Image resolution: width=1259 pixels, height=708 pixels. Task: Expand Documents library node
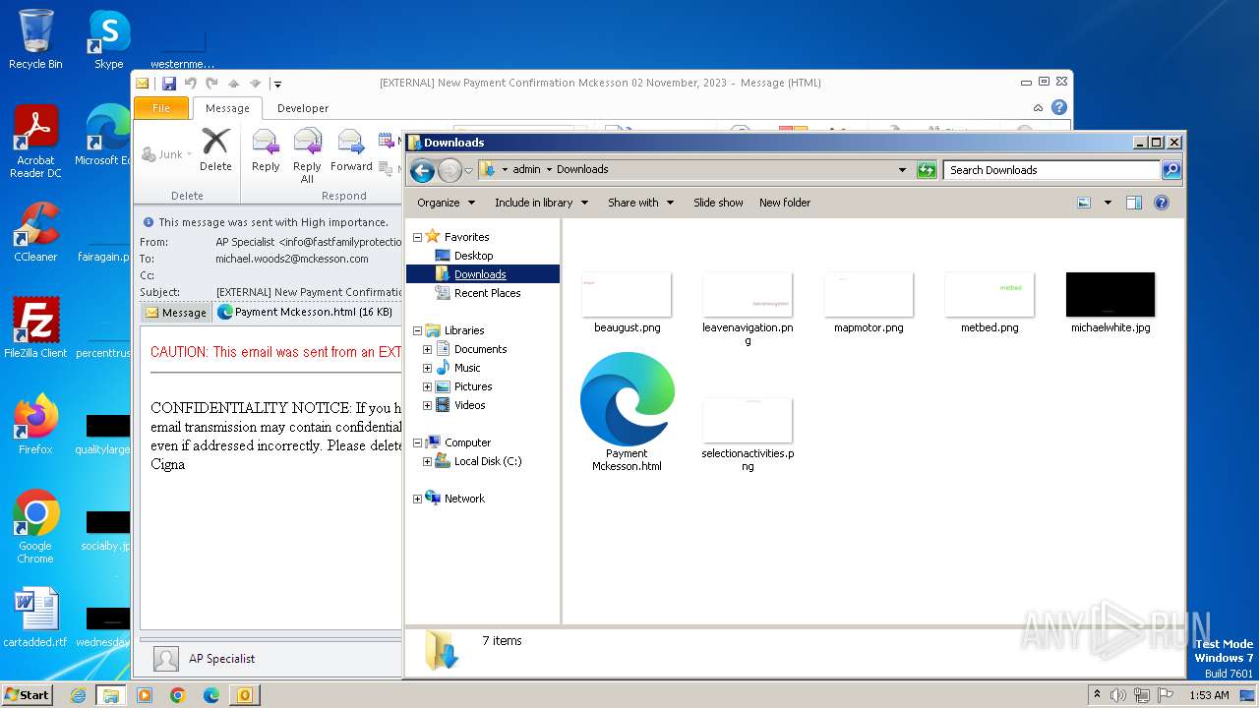point(427,349)
